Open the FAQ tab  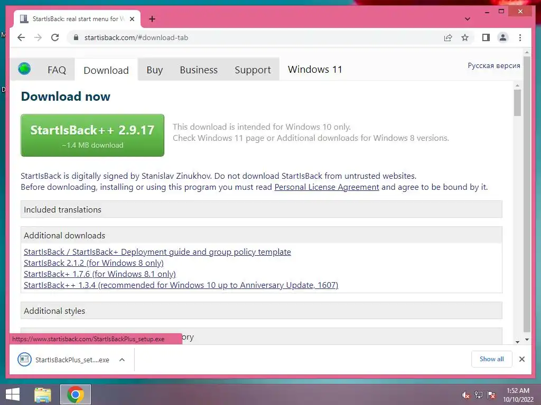click(57, 70)
